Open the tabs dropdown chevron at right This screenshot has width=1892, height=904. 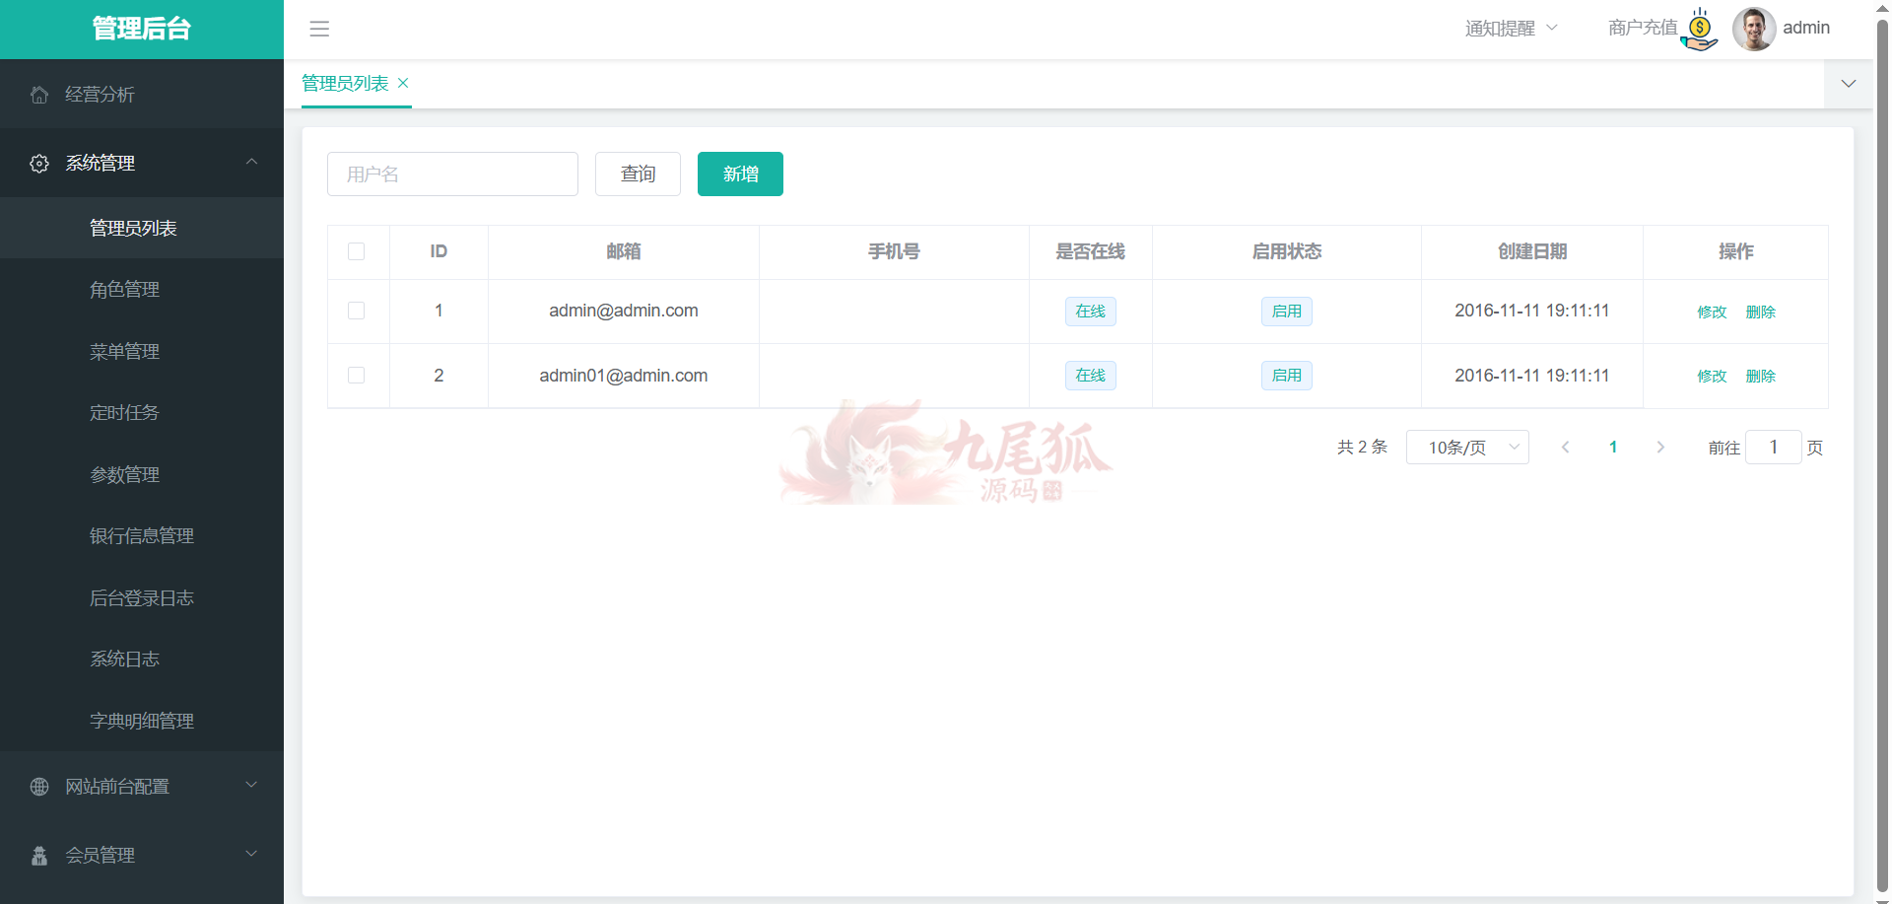pyautogui.click(x=1849, y=84)
